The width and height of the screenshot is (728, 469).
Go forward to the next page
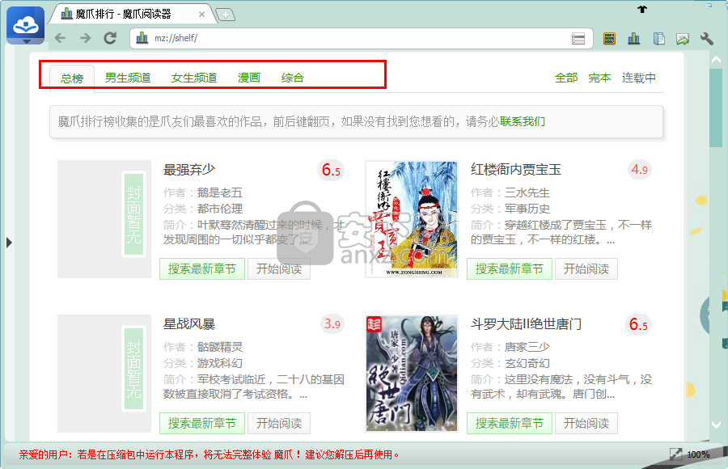pos(85,38)
